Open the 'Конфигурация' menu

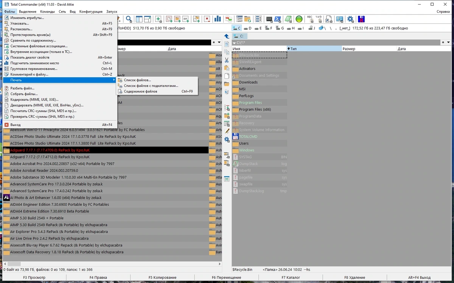(x=91, y=12)
